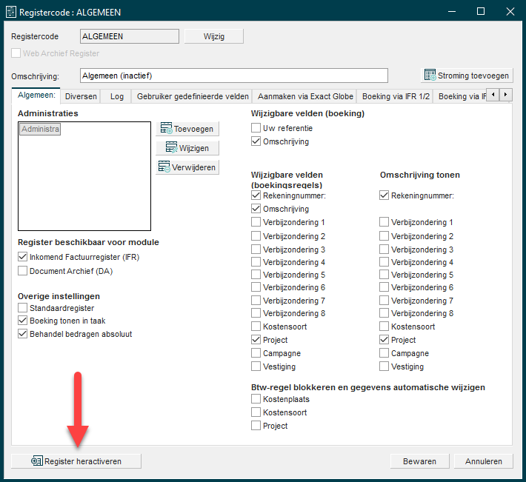Uncheck Project under boekingsregels
This screenshot has height=482, width=526.
pos(256,340)
